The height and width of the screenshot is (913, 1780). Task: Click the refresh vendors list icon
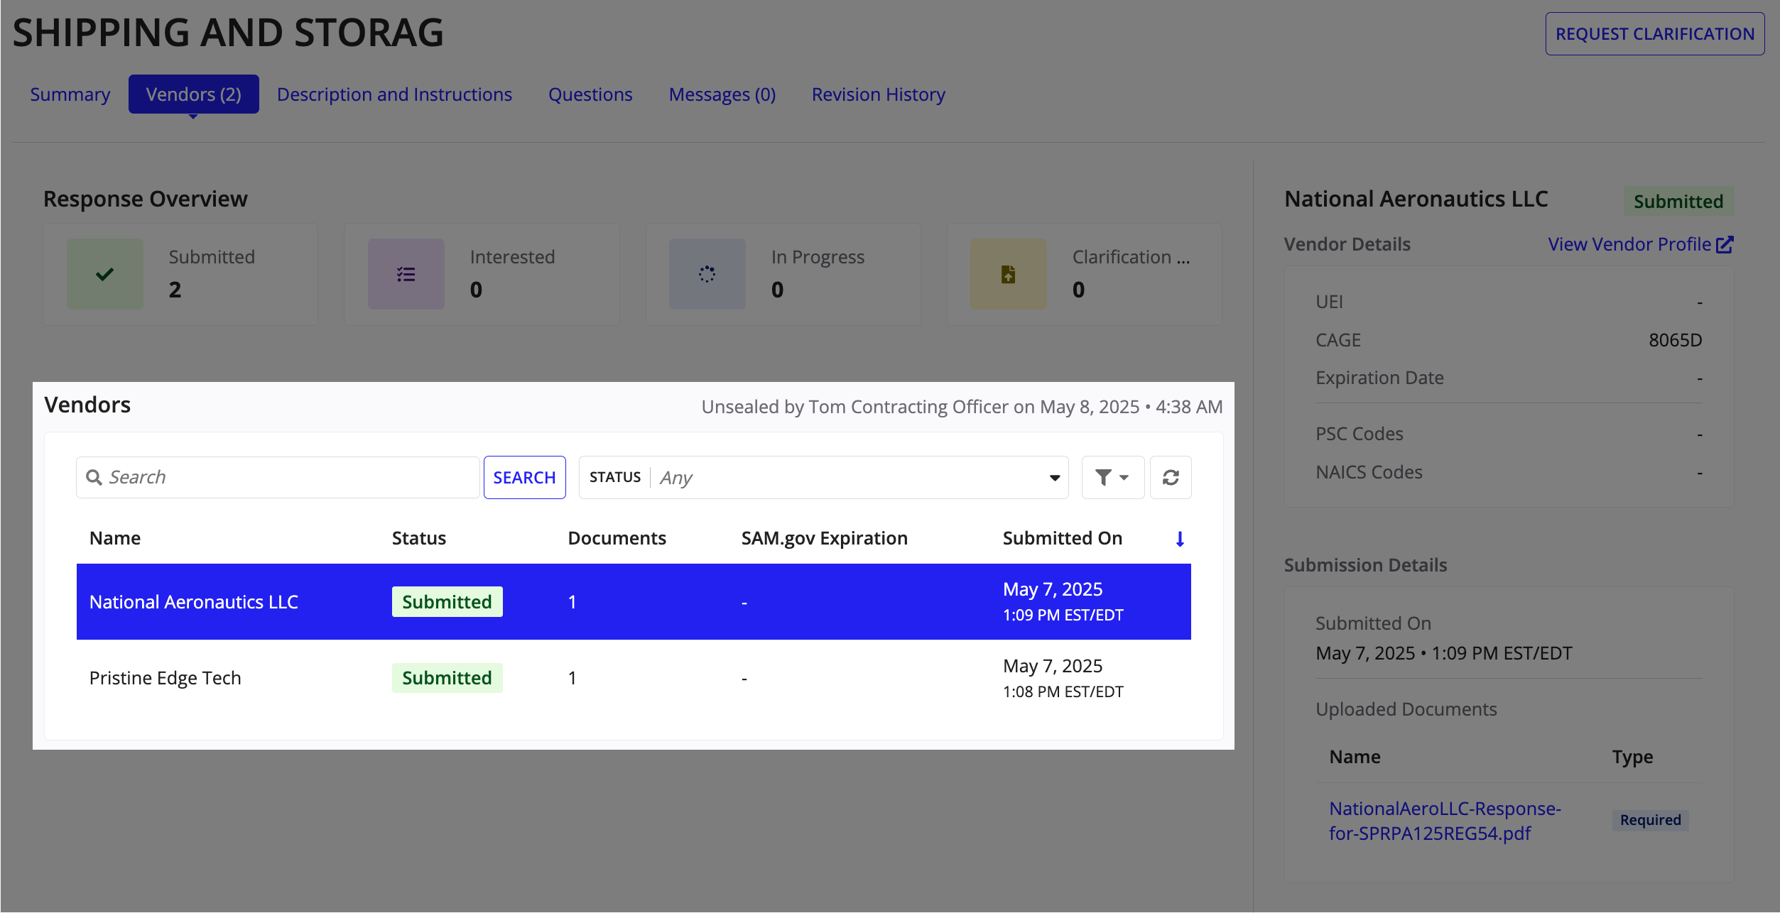[1171, 477]
